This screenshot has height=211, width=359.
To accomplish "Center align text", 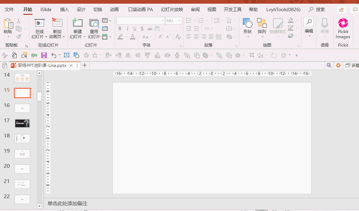I will [x=196, y=36].
